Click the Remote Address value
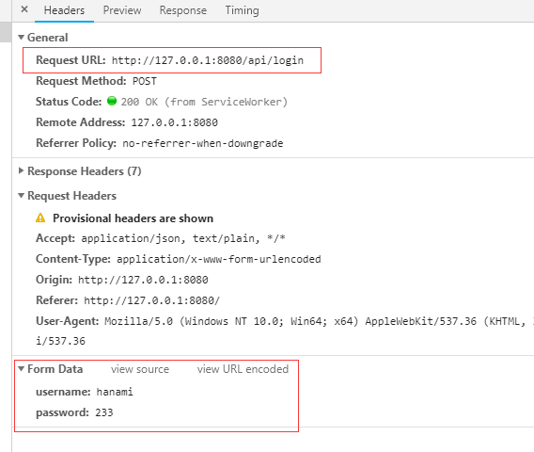This screenshot has width=534, height=452. pyautogui.click(x=174, y=122)
